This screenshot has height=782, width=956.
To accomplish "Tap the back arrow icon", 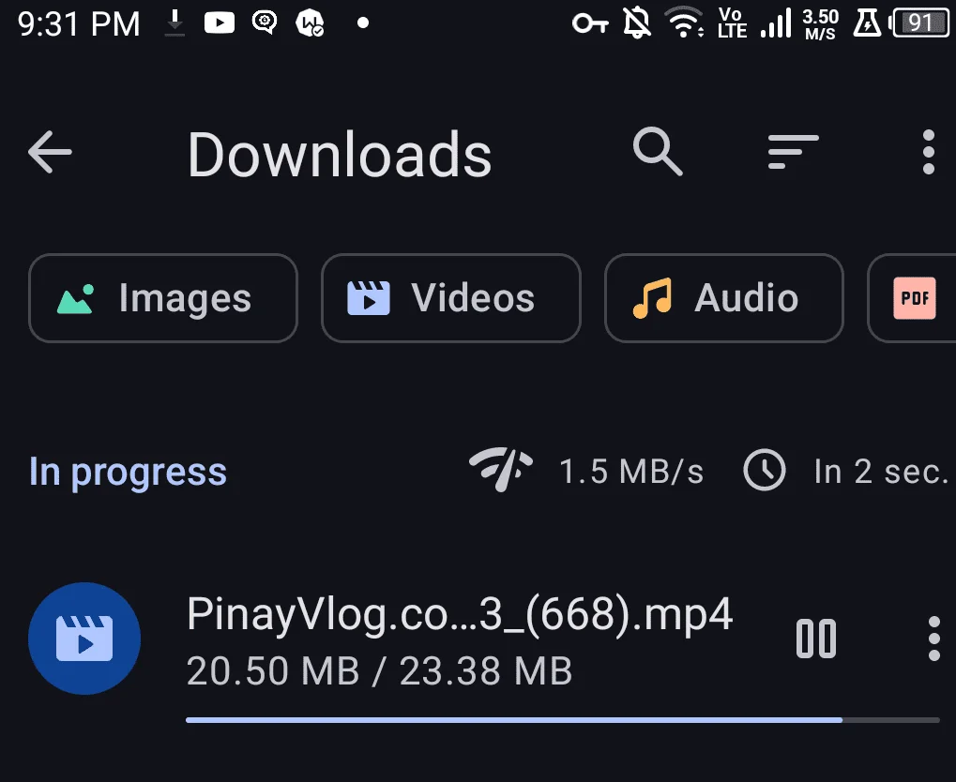I will coord(50,153).
